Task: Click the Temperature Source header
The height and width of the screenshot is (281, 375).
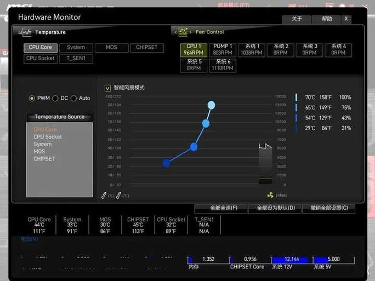Action: pos(60,117)
